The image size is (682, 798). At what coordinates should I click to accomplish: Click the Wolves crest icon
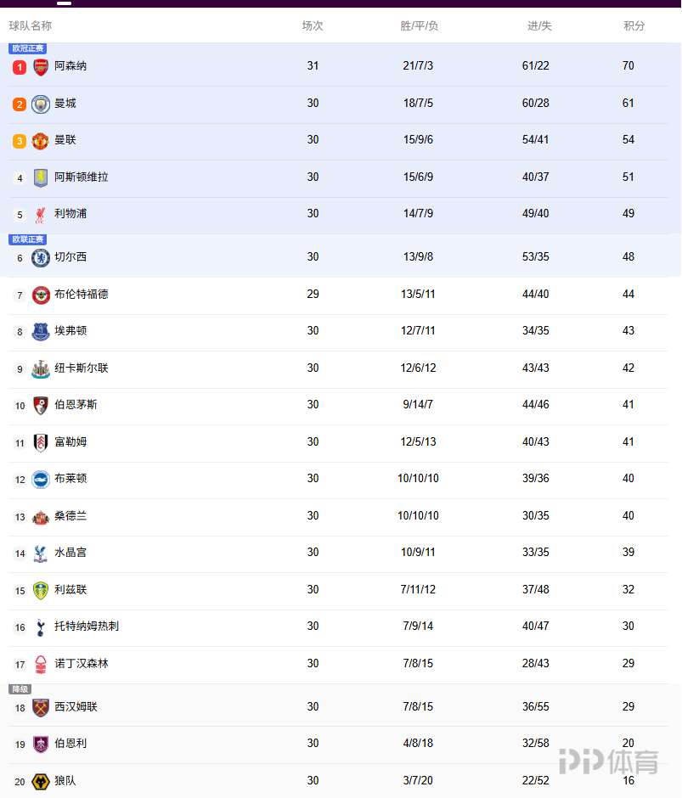tap(41, 782)
